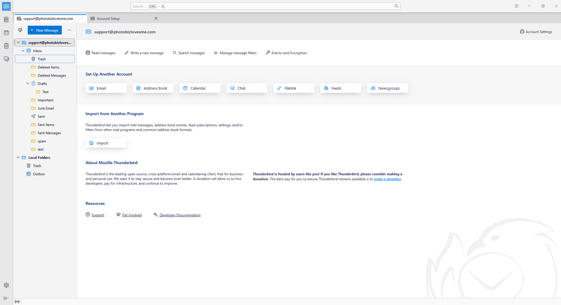Set up another Email account
561x305 pixels.
106,88
